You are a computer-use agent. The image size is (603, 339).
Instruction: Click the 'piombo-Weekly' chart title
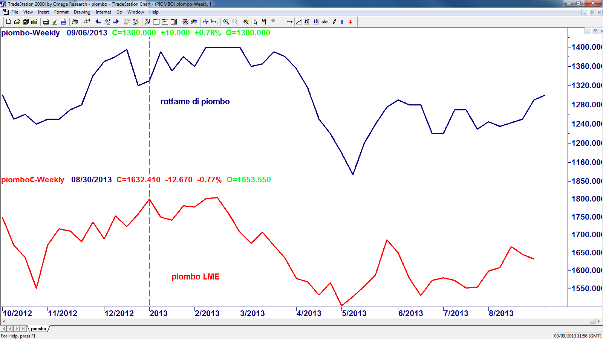point(31,33)
